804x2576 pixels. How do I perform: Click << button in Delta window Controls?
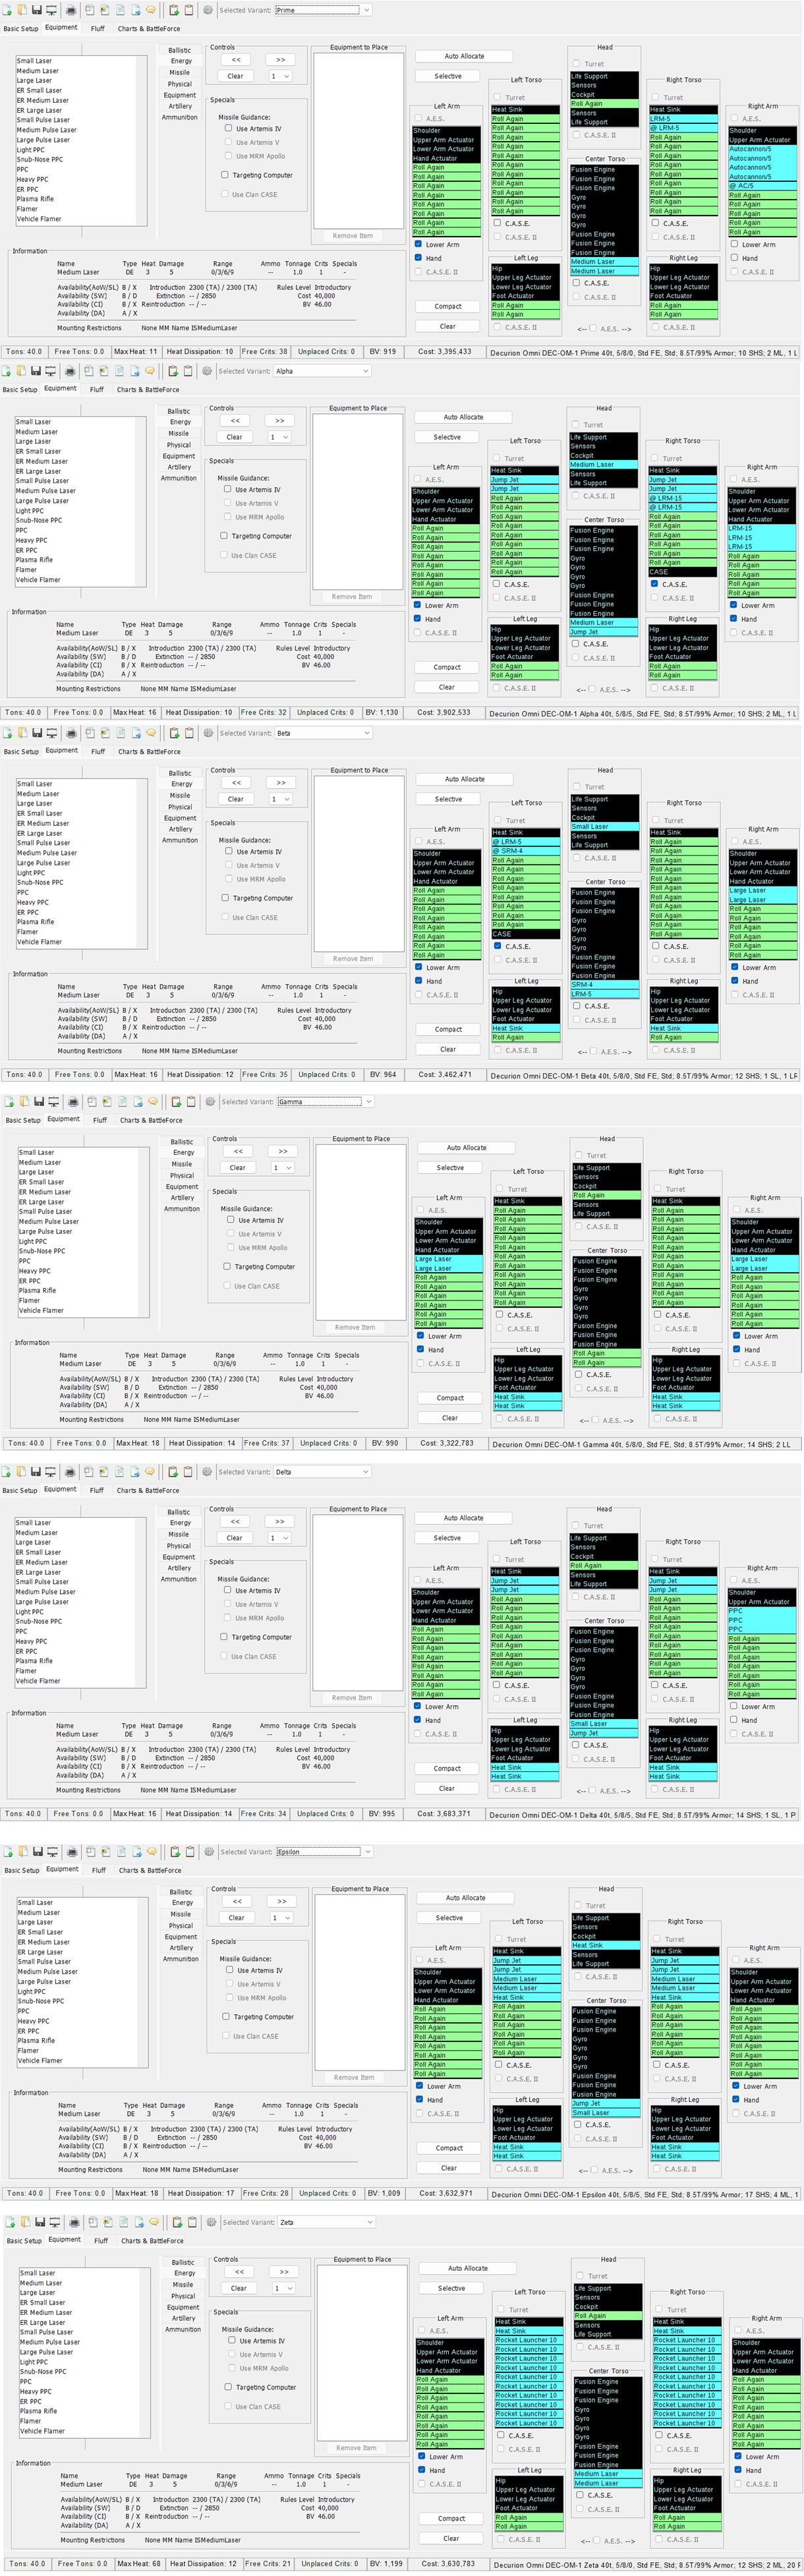(x=234, y=1521)
